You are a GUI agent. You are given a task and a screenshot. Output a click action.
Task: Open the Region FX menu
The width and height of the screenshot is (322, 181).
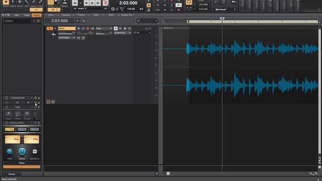pyautogui.click(x=126, y=15)
